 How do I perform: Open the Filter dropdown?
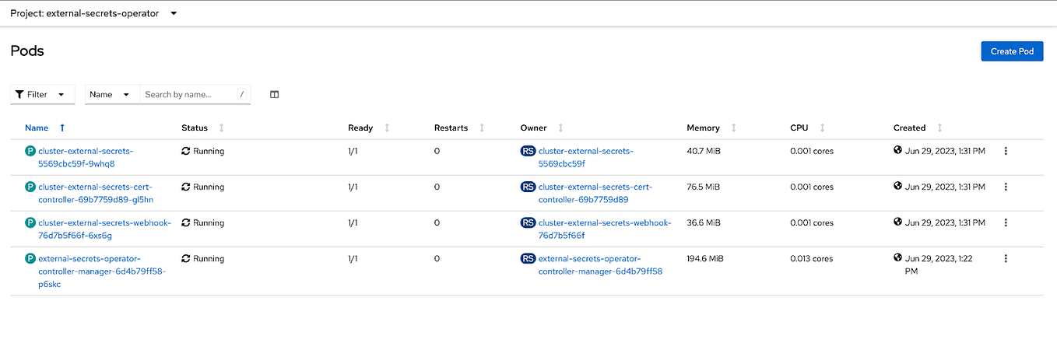[x=43, y=95]
